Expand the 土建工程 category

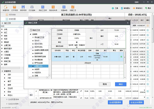(x=2, y=45)
